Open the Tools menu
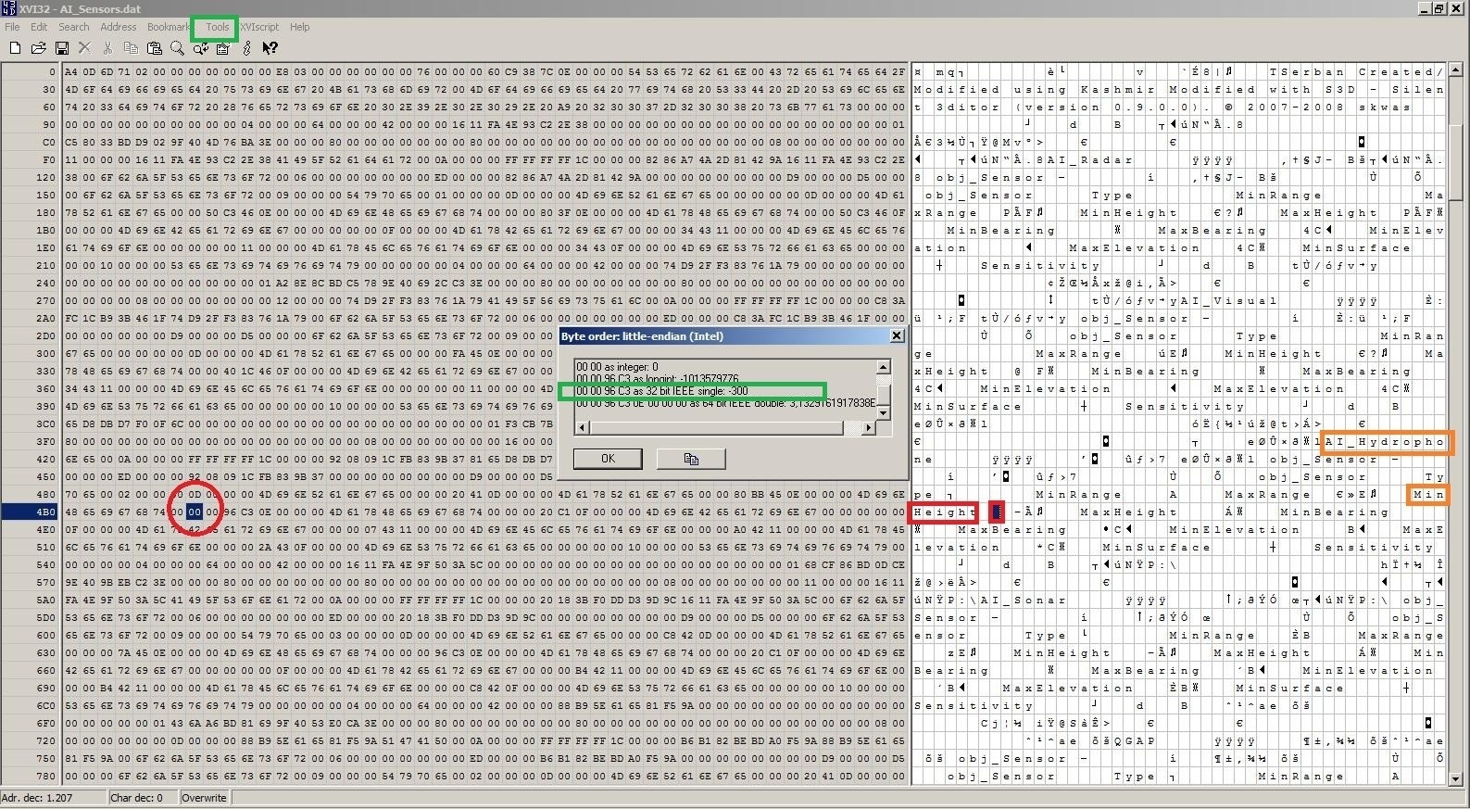This screenshot has height=809, width=1470. tap(218, 27)
